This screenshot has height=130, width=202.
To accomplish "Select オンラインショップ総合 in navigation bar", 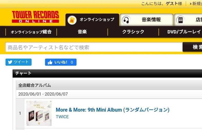I will 31,32.
